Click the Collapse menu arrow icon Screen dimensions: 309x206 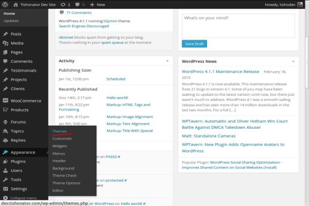coord(5,198)
